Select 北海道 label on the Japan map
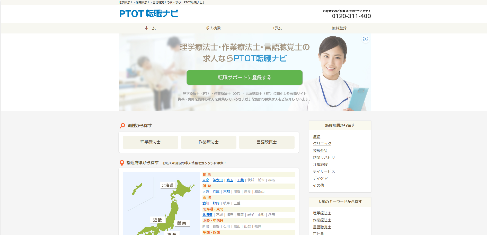Viewport: 487px width, 235px height. click(168, 186)
